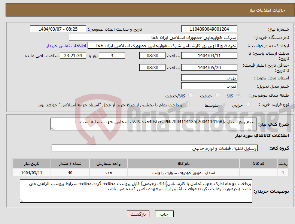
Task: Click the quantity cell showing 40
Action: (70, 173)
